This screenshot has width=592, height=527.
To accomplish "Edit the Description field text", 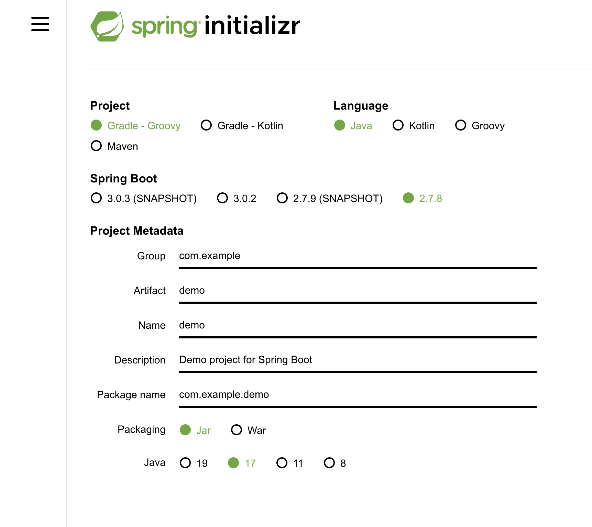I will coord(358,360).
